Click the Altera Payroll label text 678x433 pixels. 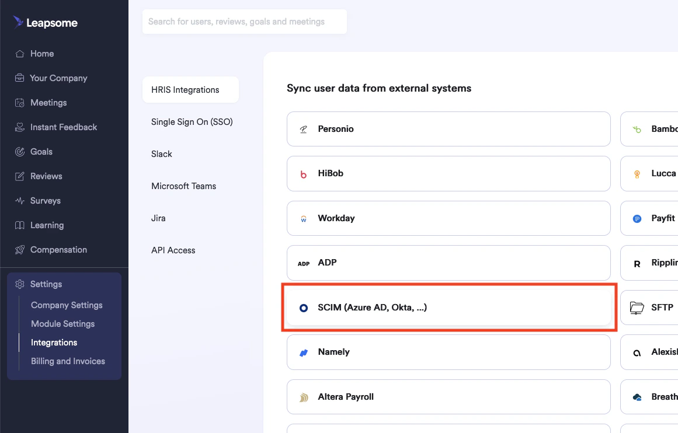[346, 397]
